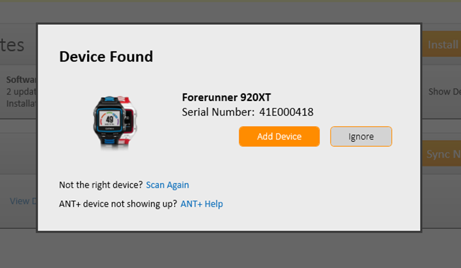Click the partially hidden Show Details text
461x268 pixels.
[444, 91]
